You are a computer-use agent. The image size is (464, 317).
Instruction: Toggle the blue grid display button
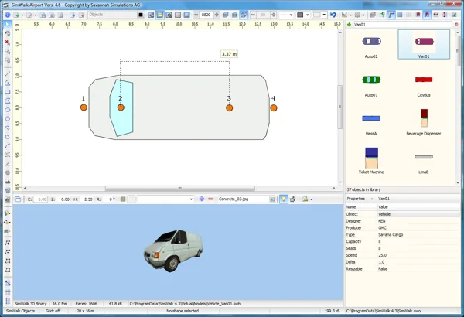pyautogui.click(x=400, y=15)
